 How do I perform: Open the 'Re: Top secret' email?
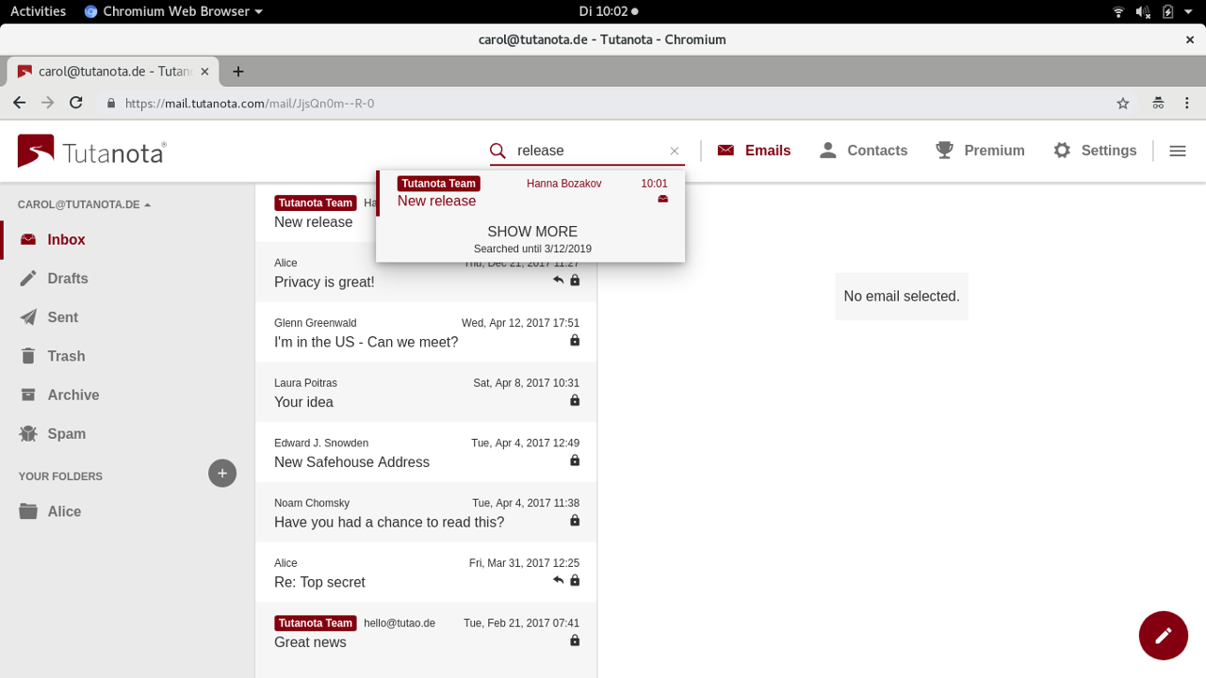426,573
